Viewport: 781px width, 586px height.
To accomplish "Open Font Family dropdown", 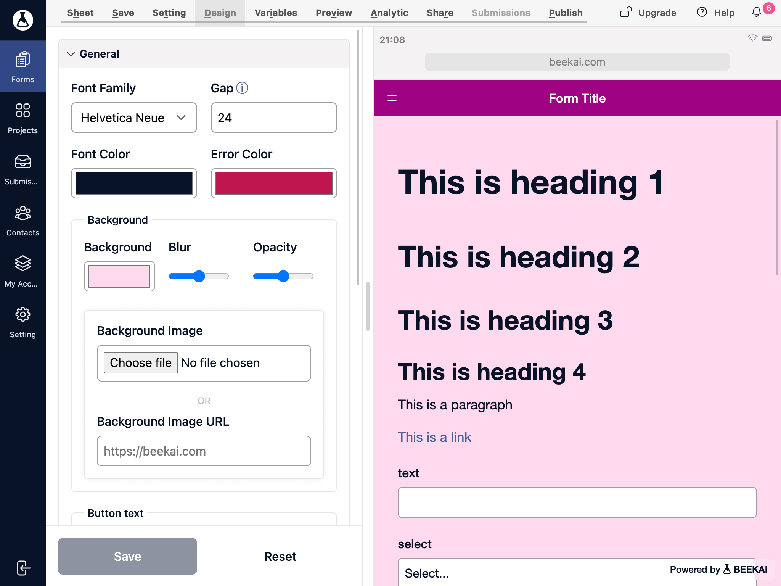I will pyautogui.click(x=132, y=118).
